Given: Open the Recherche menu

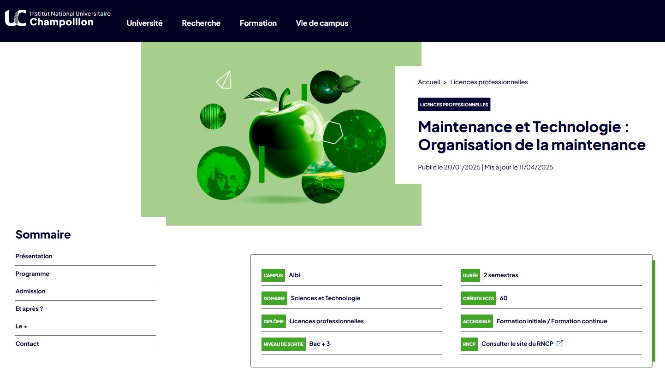Looking at the screenshot, I should point(201,23).
